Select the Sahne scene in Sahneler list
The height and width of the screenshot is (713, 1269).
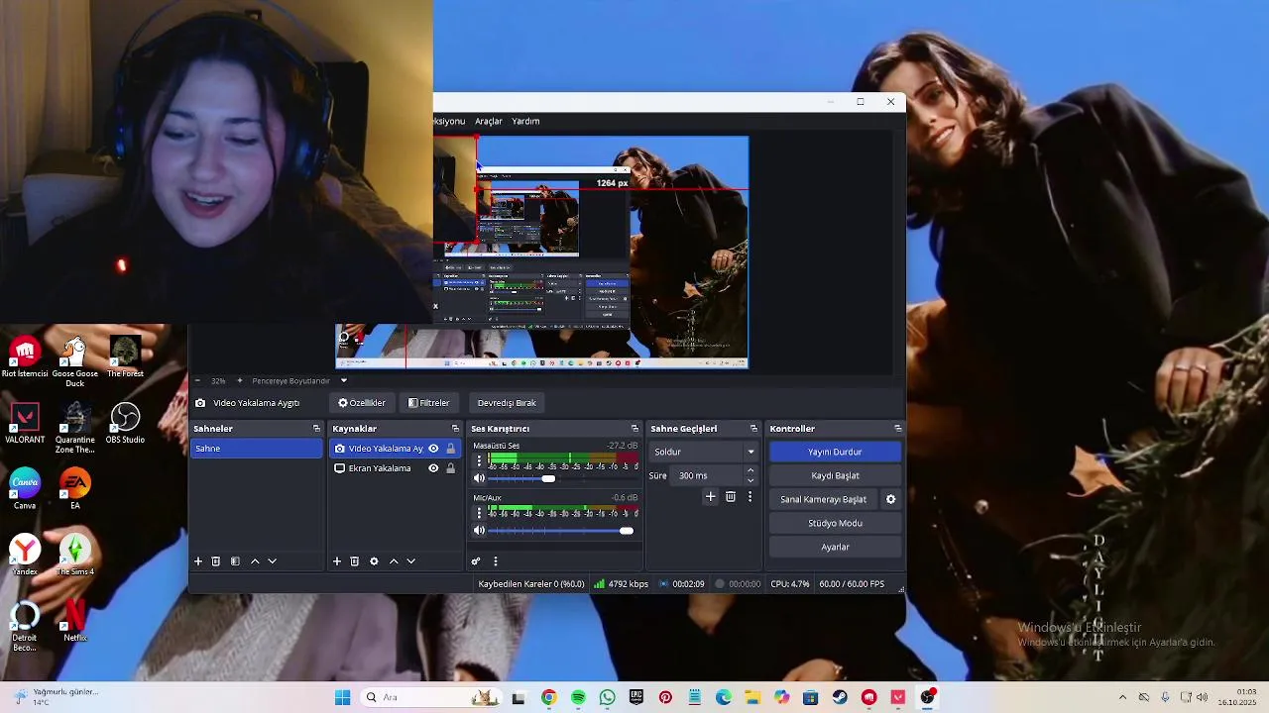point(257,449)
